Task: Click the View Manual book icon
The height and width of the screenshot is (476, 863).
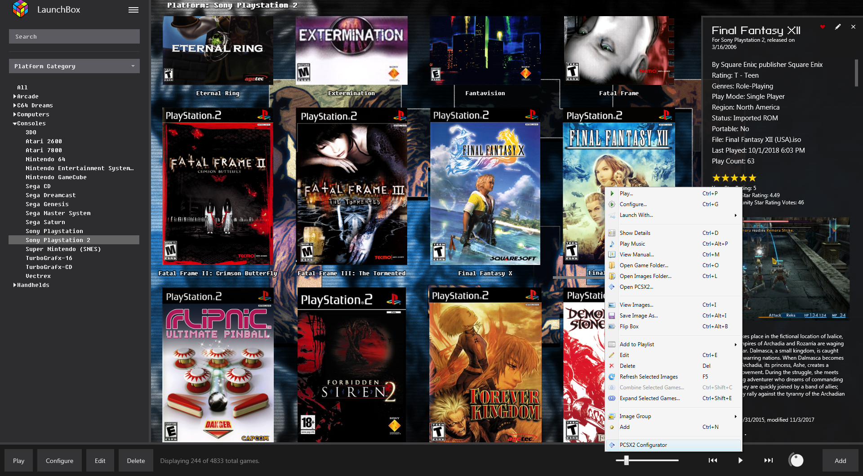Action: pyautogui.click(x=612, y=255)
